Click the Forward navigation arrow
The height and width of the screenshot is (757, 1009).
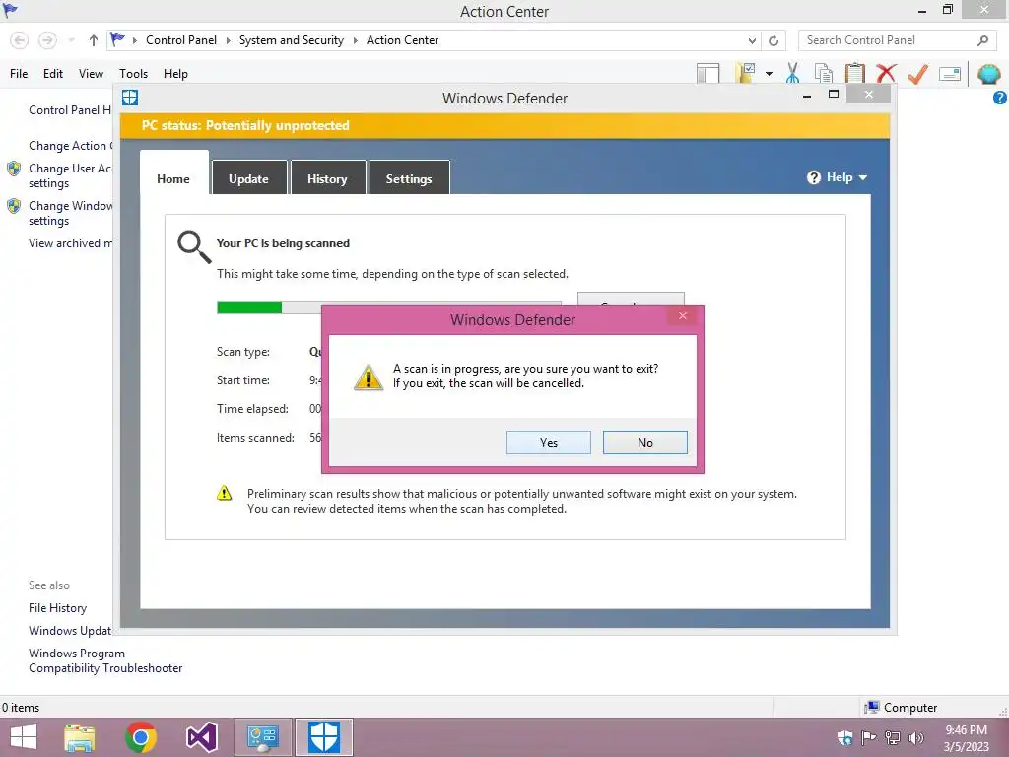coord(47,40)
